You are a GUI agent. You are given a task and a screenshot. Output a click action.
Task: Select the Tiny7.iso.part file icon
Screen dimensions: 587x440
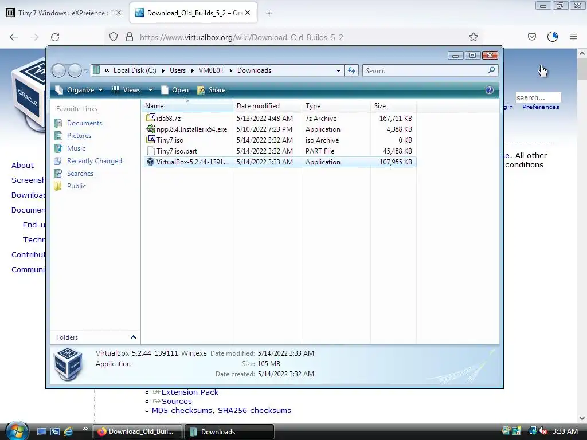click(x=151, y=151)
